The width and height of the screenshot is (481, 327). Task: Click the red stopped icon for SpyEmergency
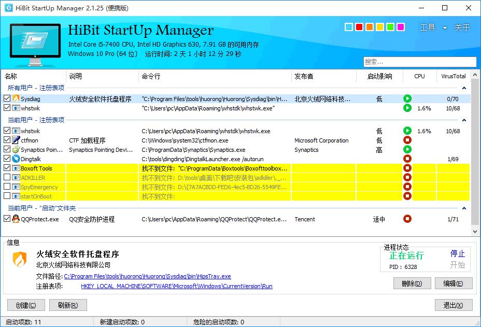click(407, 187)
